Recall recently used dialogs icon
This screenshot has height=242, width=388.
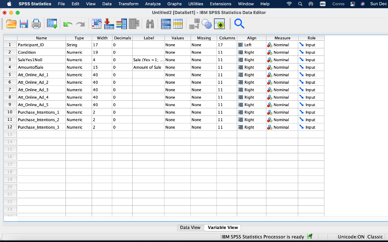click(x=52, y=24)
